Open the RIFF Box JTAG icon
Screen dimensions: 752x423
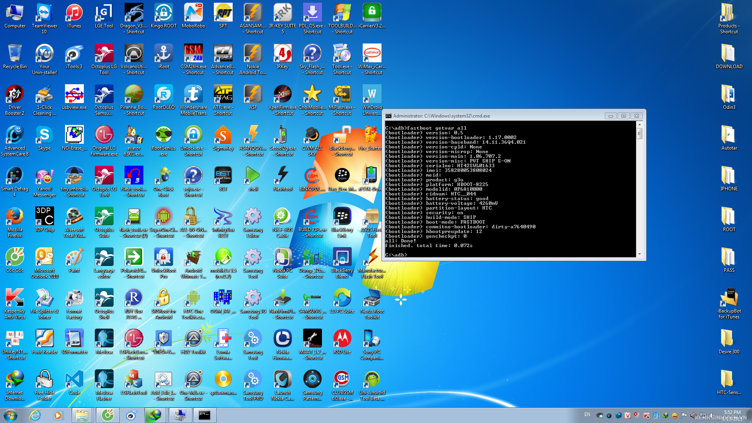[x=134, y=304]
